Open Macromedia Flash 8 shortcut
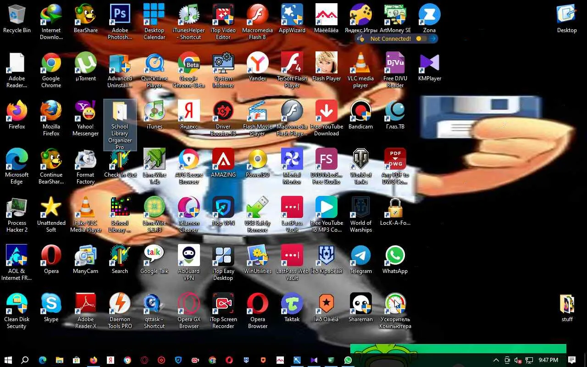The image size is (587, 367). 257,22
